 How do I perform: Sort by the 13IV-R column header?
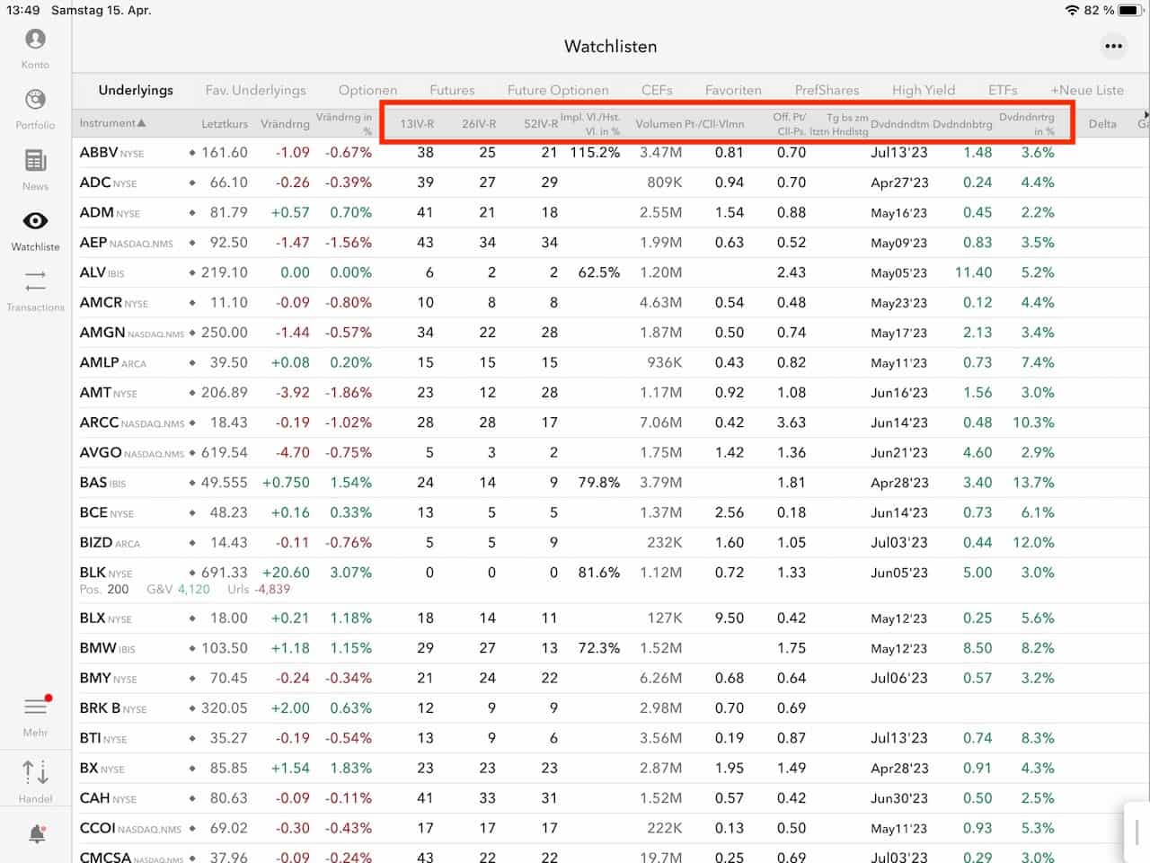click(x=417, y=124)
